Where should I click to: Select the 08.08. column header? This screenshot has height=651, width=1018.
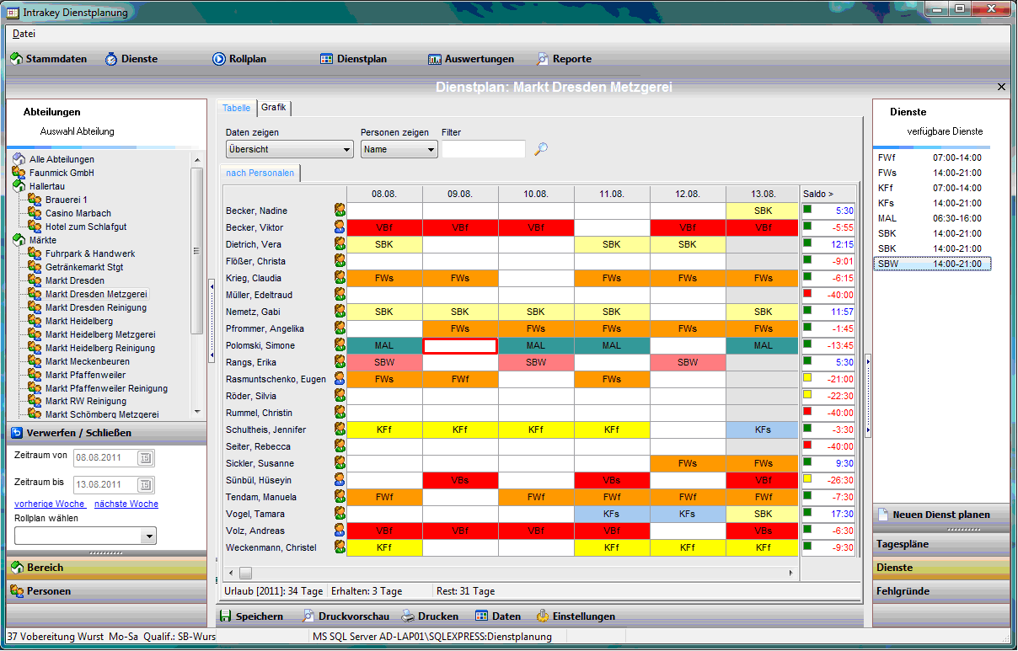pos(384,194)
